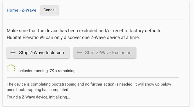Screen dimensions: 194x107
Task: Select the 'Inclusion running' status text
Action: pos(33,71)
